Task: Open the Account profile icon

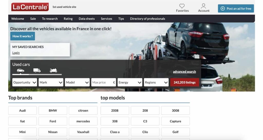Action: (x=204, y=6)
